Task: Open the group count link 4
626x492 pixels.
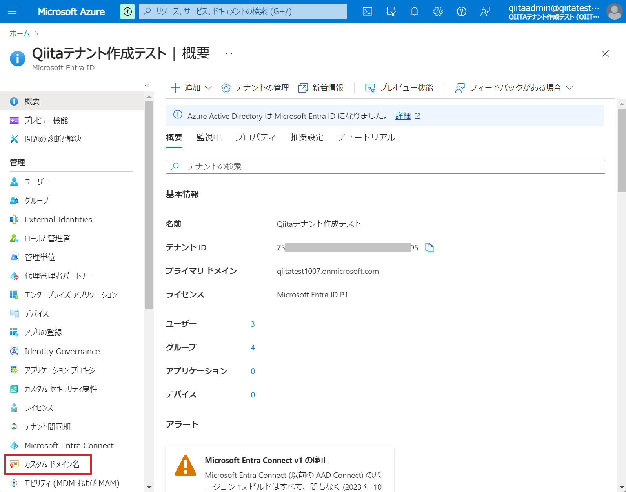Action: 253,348
